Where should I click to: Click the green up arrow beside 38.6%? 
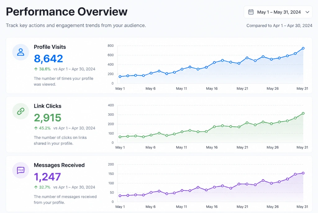[36, 69]
